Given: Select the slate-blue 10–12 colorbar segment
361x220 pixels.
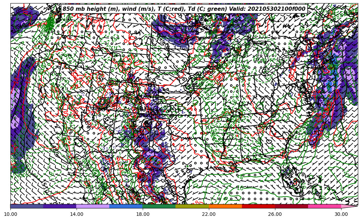Looking at the screenshot, I should pyautogui.click(x=27, y=206).
